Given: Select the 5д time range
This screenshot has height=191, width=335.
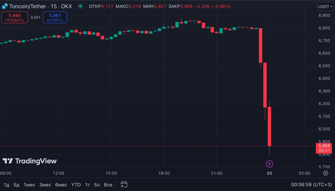Looking at the screenshot, I should pos(16,185).
